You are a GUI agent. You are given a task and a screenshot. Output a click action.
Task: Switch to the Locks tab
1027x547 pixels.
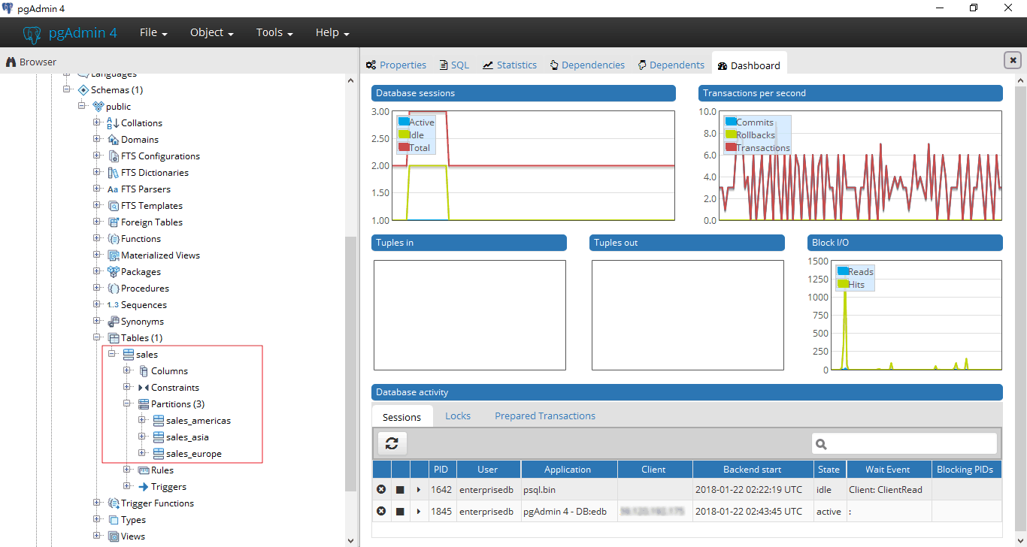(x=458, y=416)
